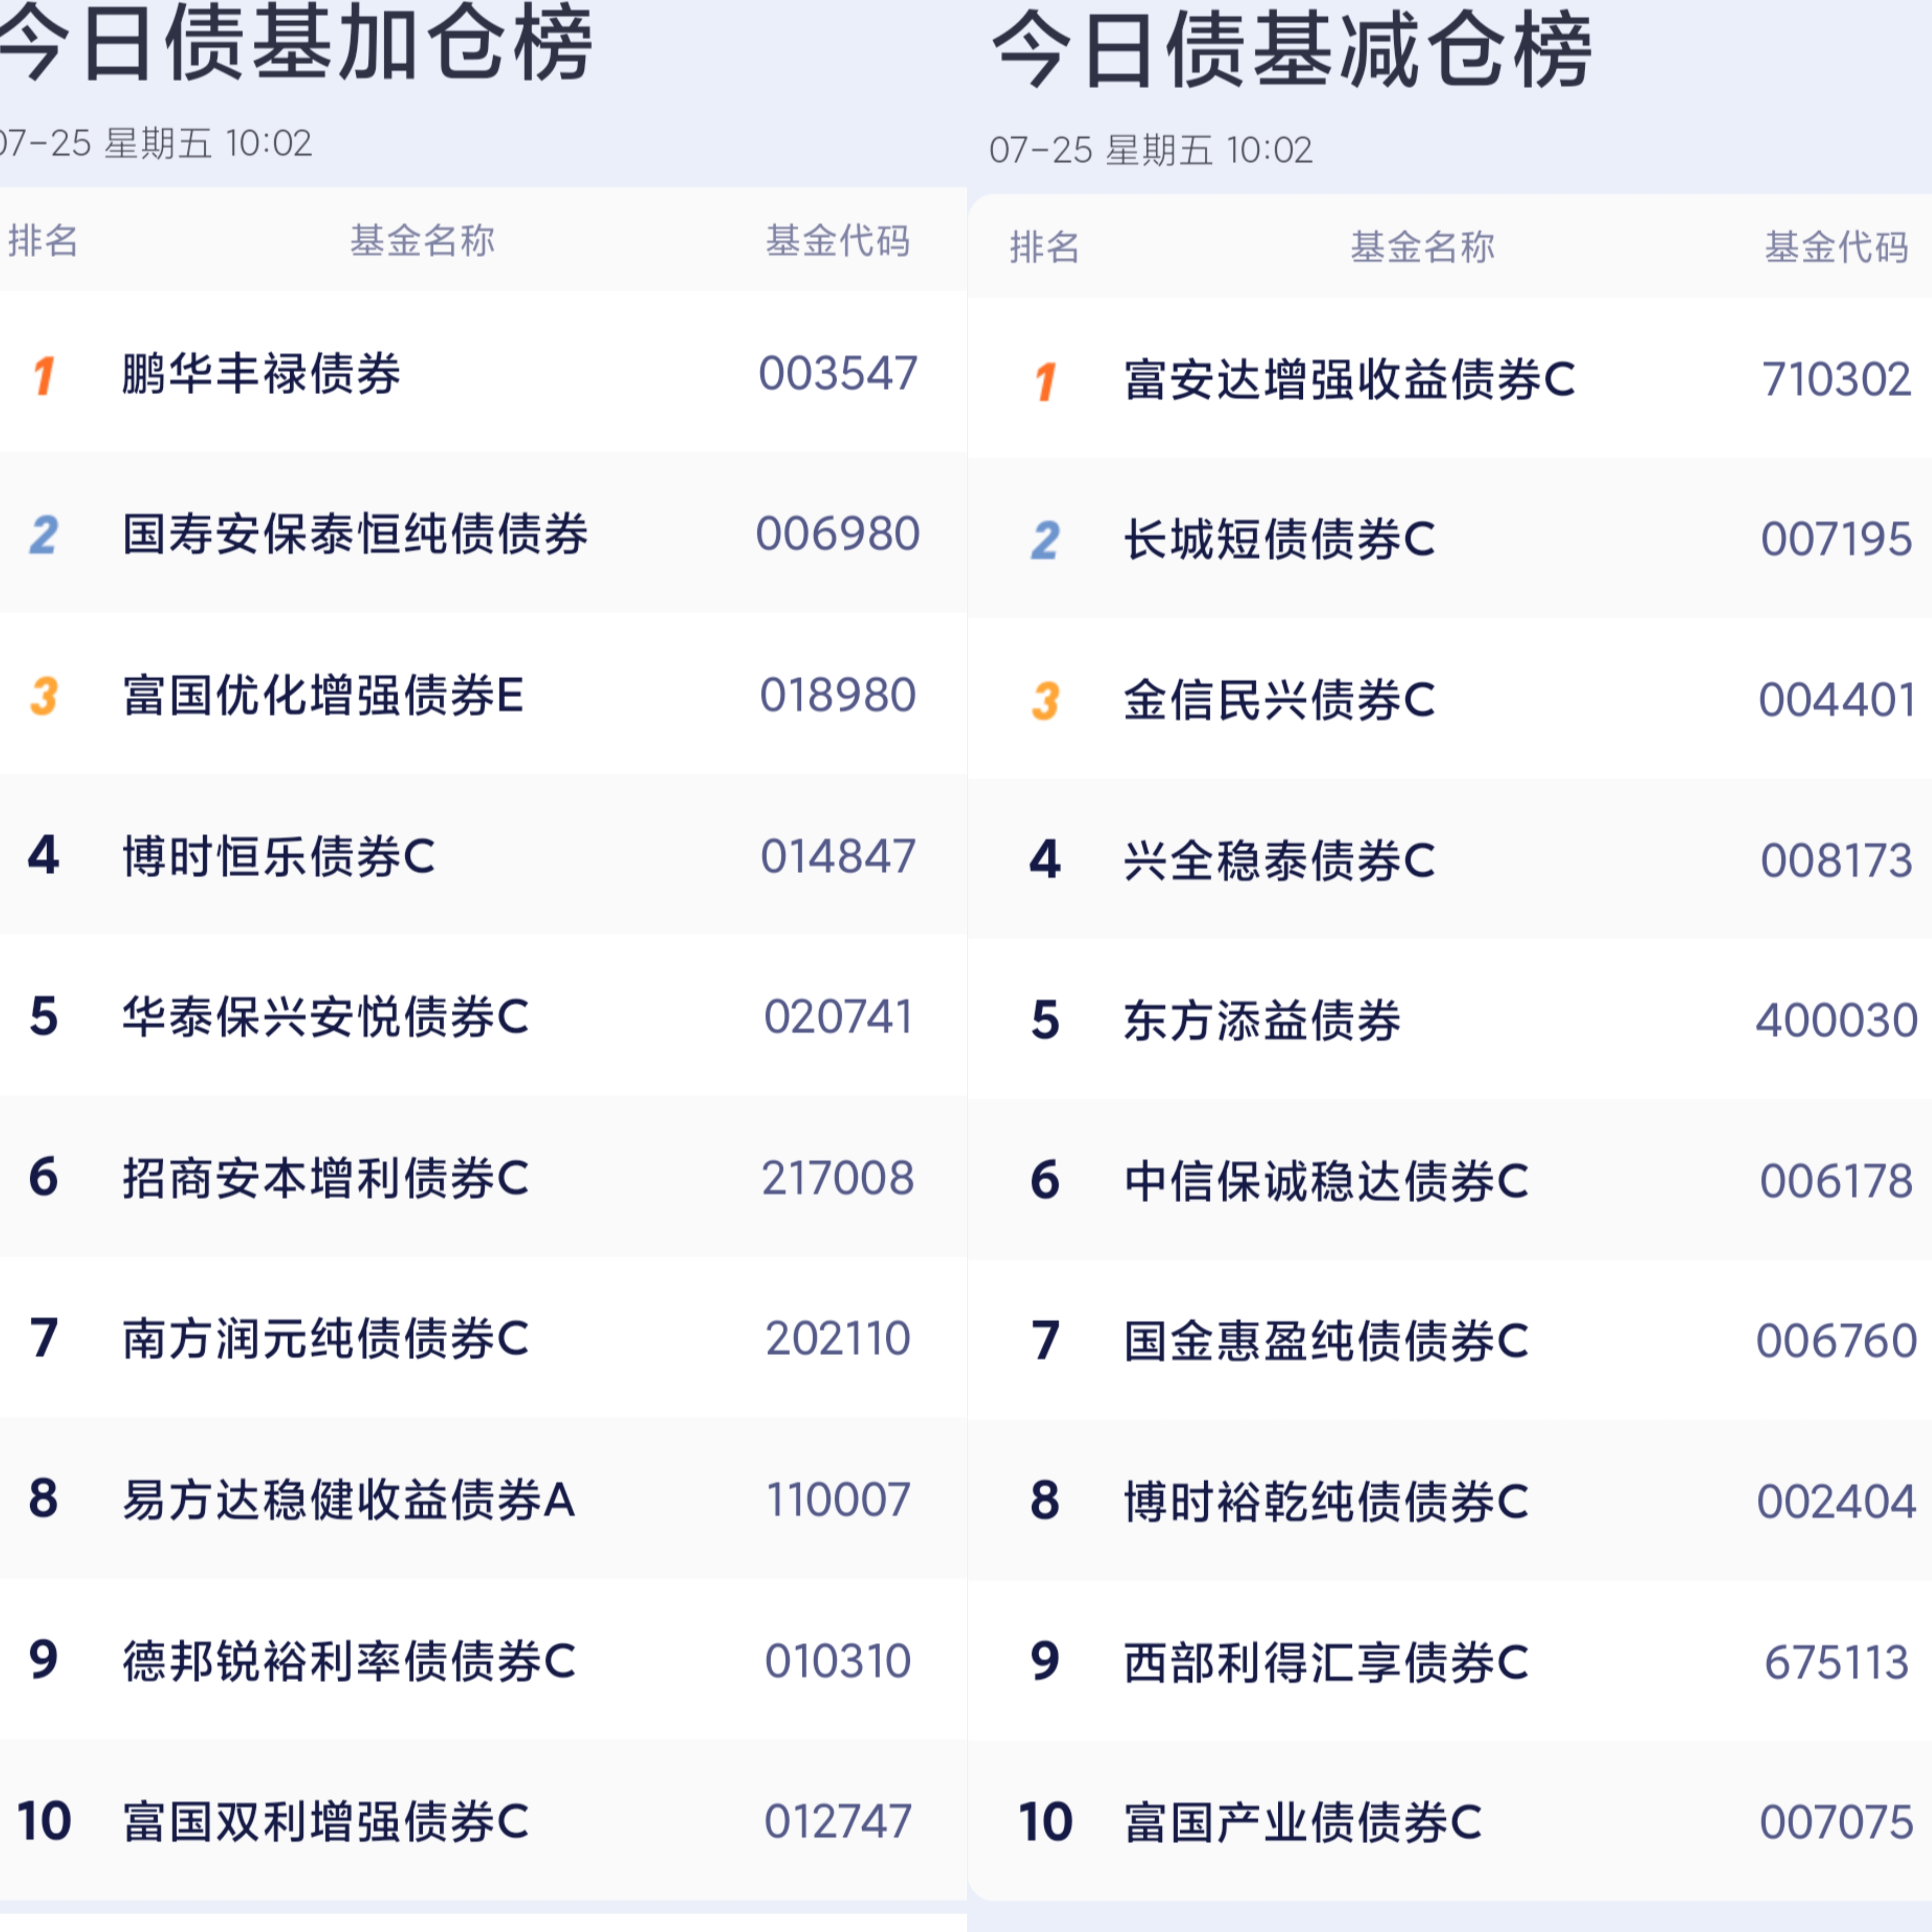Click the blue rank 2 badge in the 减仓榜
Viewport: 1932px width, 1932px height.
click(x=1045, y=541)
